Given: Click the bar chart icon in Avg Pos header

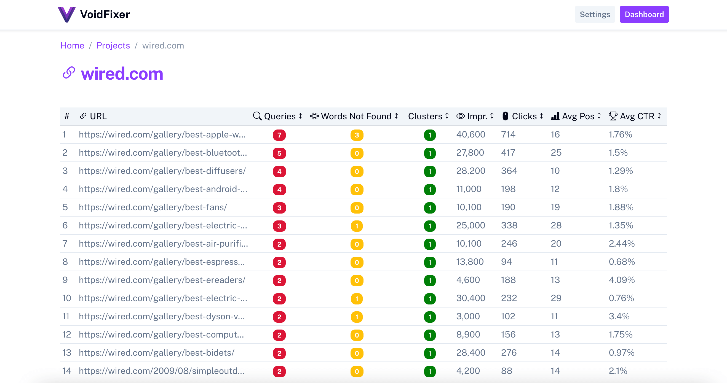Looking at the screenshot, I should click(x=555, y=116).
